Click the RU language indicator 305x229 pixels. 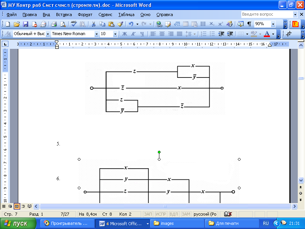[266, 223]
